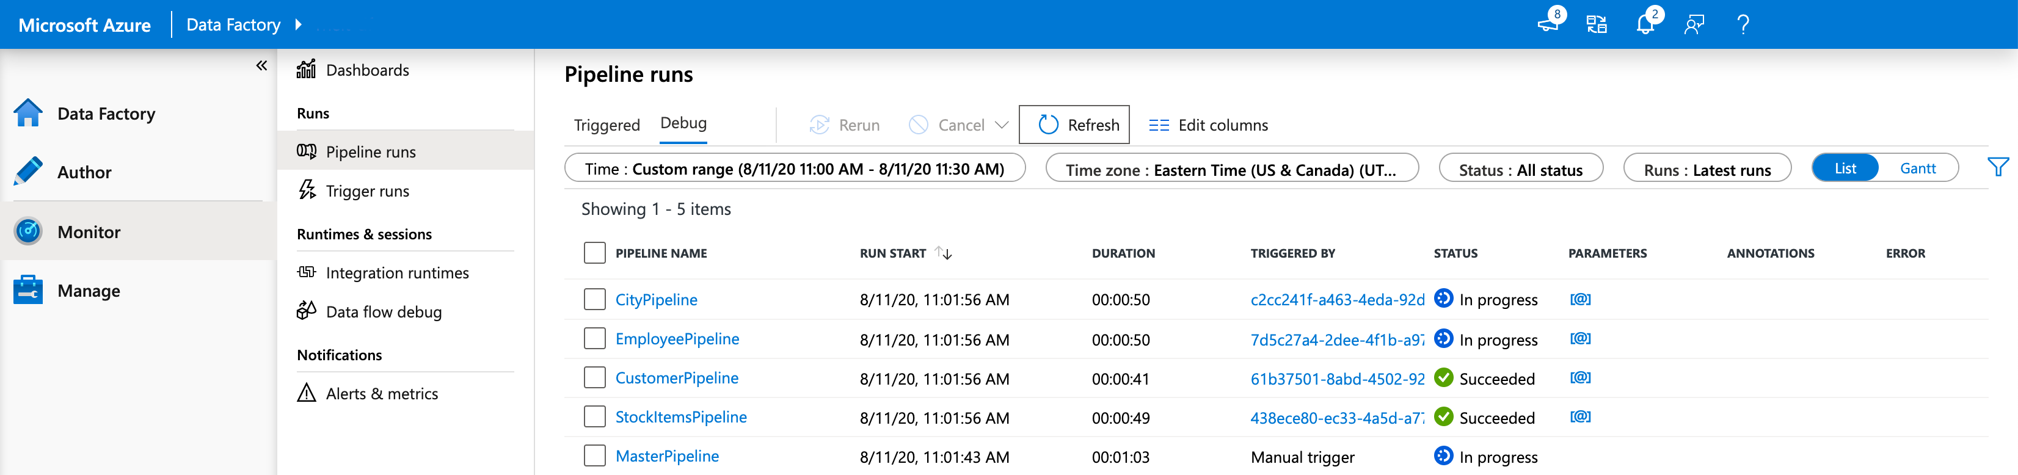Image resolution: width=2018 pixels, height=475 pixels.
Task: Click the Rerun button
Action: point(845,125)
